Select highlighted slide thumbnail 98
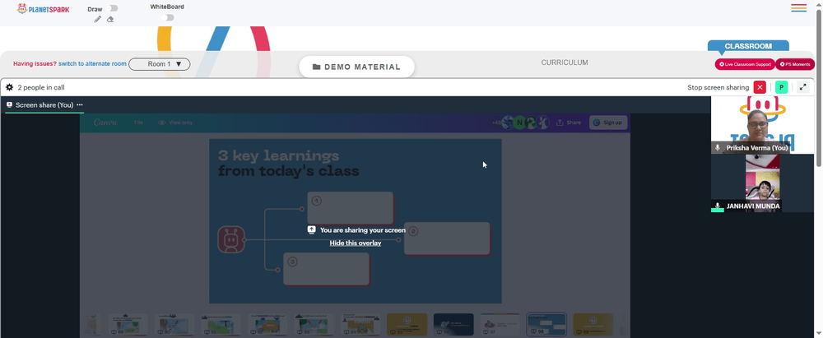Viewport: 823px width, 338px height. click(546, 325)
